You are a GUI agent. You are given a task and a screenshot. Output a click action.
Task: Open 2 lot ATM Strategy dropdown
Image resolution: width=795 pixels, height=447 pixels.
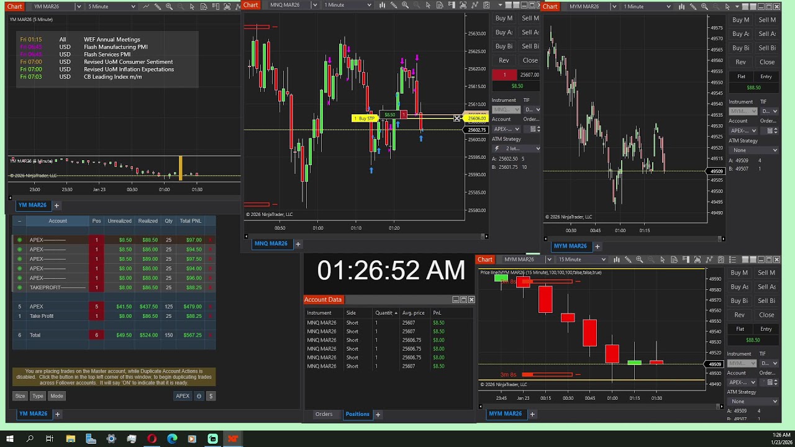tap(516, 148)
